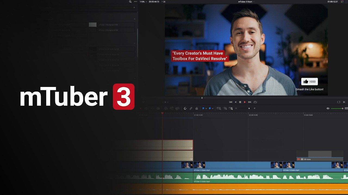348x195 pixels.
Task: Click the 00:00:44:15 duration timecode
Action: pyautogui.click(x=154, y=2)
